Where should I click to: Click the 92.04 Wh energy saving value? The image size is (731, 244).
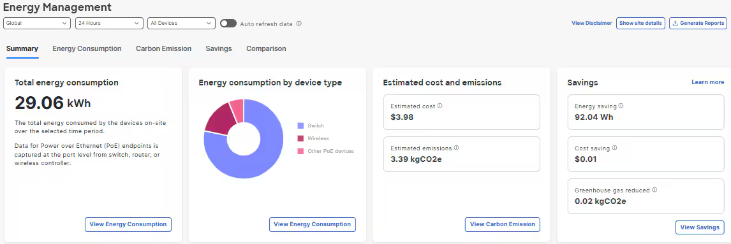(594, 117)
